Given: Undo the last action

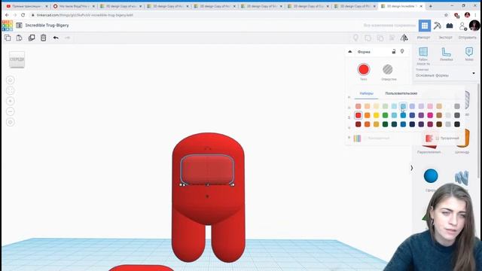Looking at the screenshot, I should tap(56, 38).
